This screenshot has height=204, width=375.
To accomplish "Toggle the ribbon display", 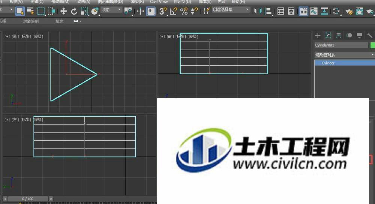I will [x=303, y=11].
